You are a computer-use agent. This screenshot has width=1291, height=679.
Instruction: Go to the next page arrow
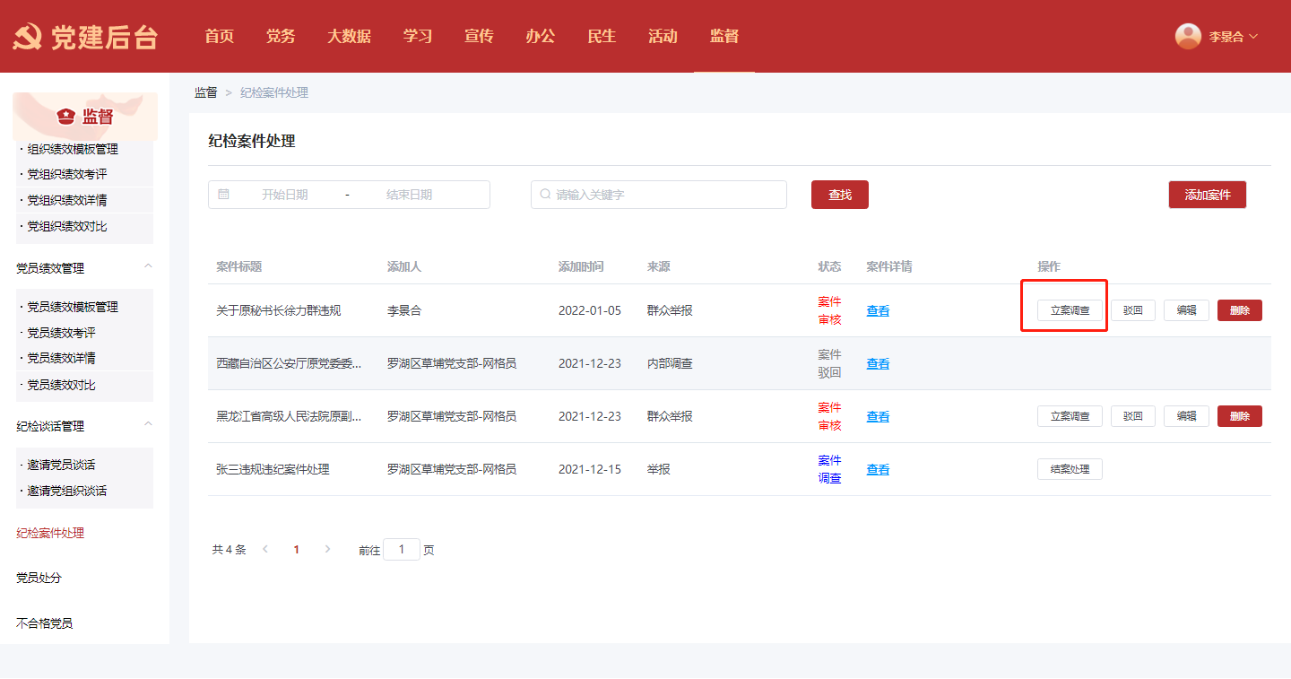pos(327,549)
